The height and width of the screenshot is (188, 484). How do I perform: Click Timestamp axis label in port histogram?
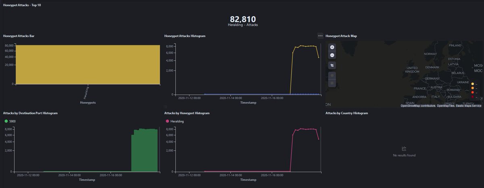(87, 180)
